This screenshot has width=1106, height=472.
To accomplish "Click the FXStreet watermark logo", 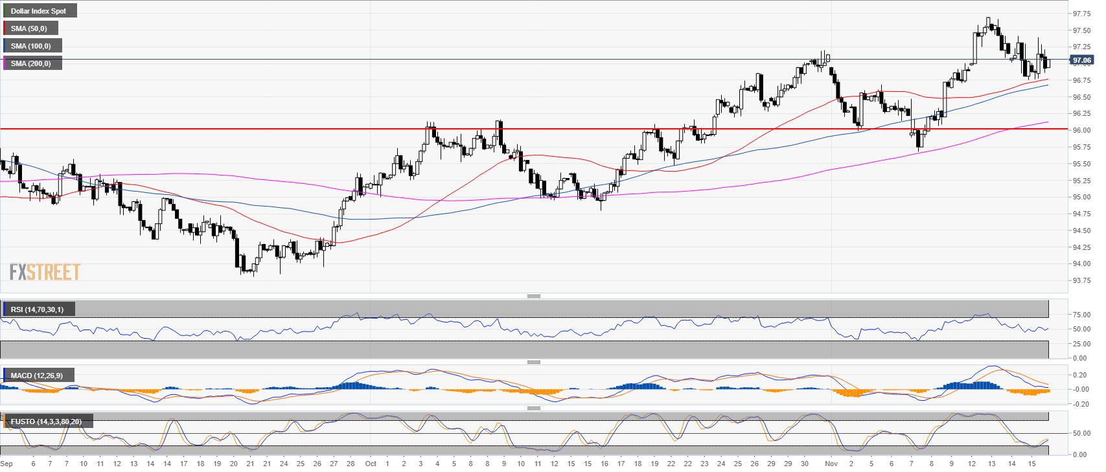I will pos(45,272).
